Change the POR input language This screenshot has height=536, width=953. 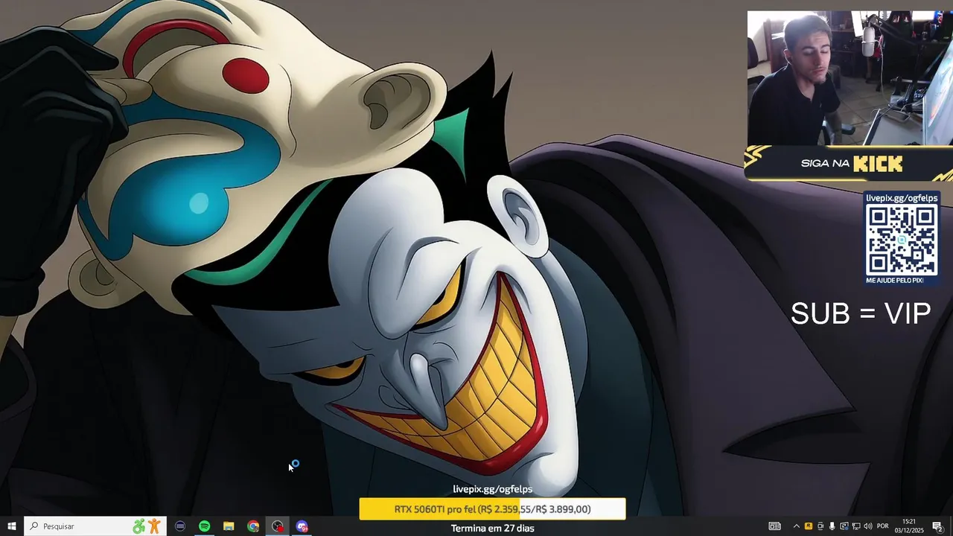coord(883,526)
